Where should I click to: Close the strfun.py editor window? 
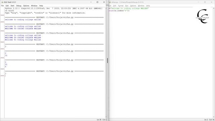coord(211,2)
